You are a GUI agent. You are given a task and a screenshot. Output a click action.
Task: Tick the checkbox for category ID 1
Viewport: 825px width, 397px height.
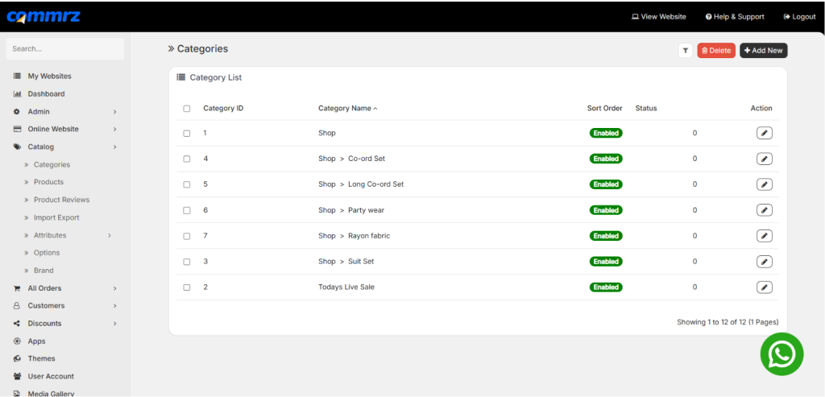[x=187, y=134]
